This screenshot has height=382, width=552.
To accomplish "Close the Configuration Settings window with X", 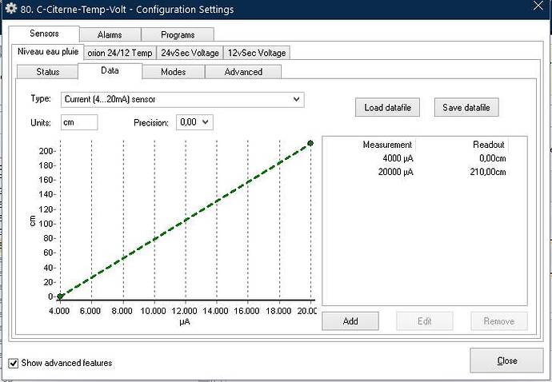I will (x=538, y=6).
